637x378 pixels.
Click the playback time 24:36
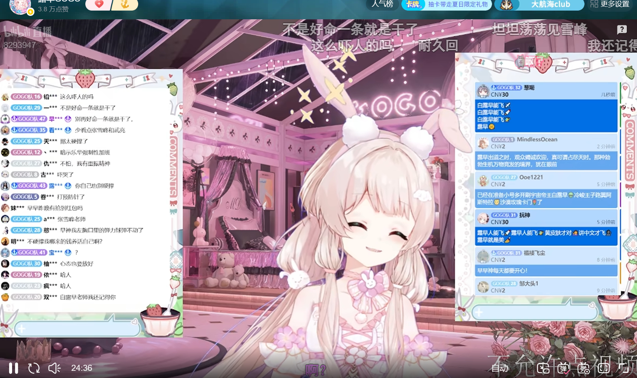point(82,368)
